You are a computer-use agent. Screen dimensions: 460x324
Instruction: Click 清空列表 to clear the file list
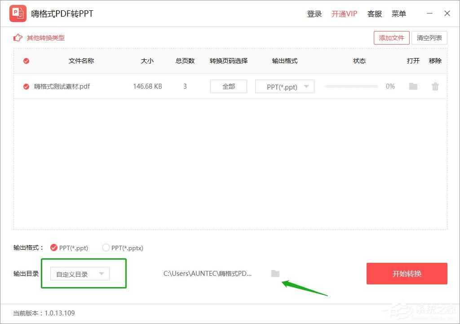tap(429, 38)
